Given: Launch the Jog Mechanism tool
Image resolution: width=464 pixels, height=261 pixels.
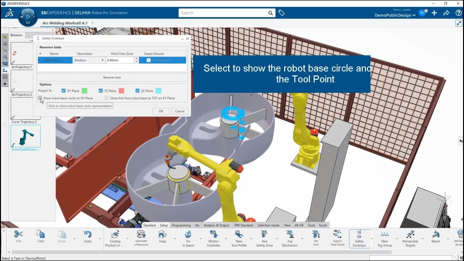Looking at the screenshot, I should pyautogui.click(x=290, y=238).
